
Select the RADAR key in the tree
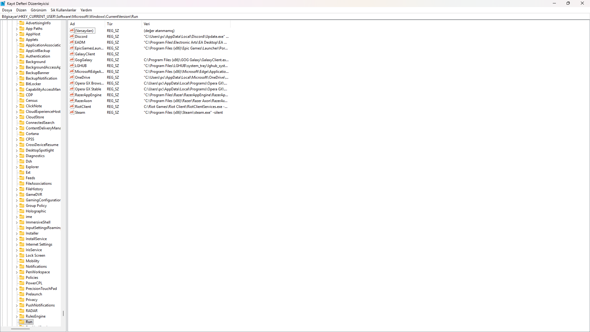point(32,311)
